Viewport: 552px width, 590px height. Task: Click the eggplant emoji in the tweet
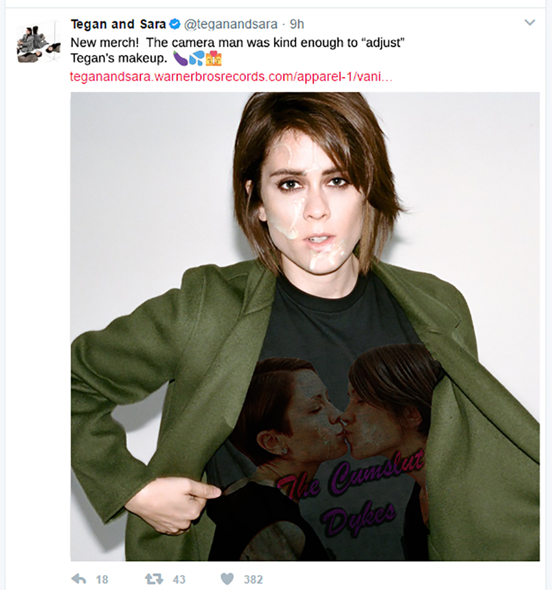pos(181,58)
